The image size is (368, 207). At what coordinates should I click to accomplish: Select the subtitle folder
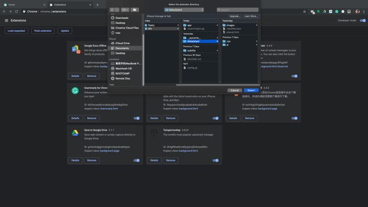[201, 51]
